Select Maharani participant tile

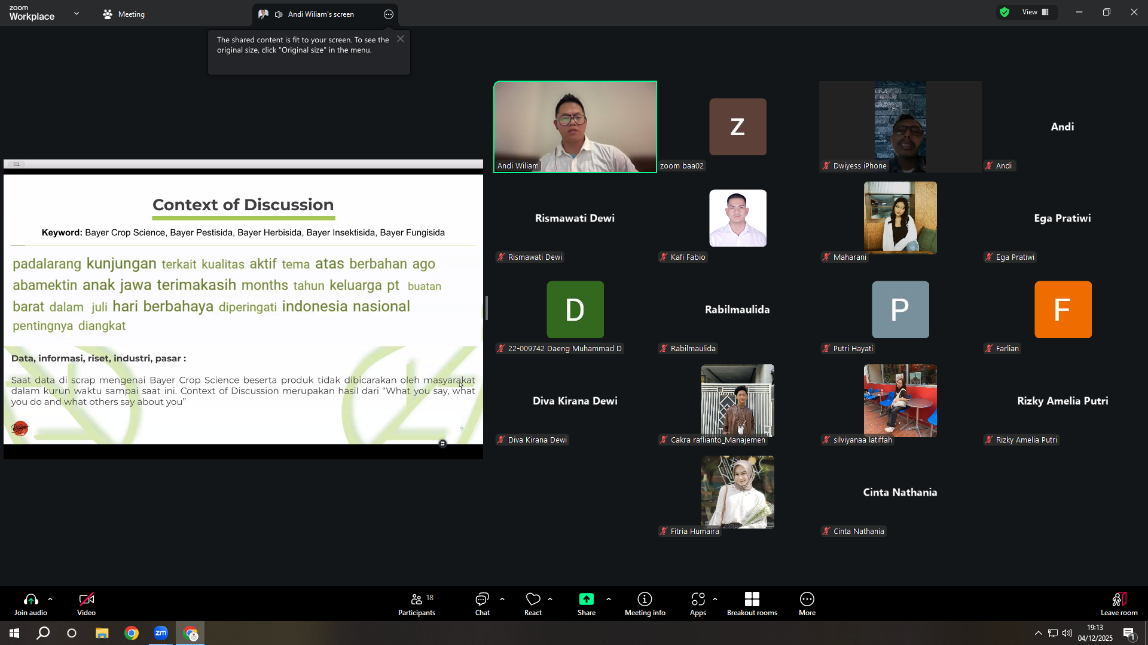coord(900,218)
